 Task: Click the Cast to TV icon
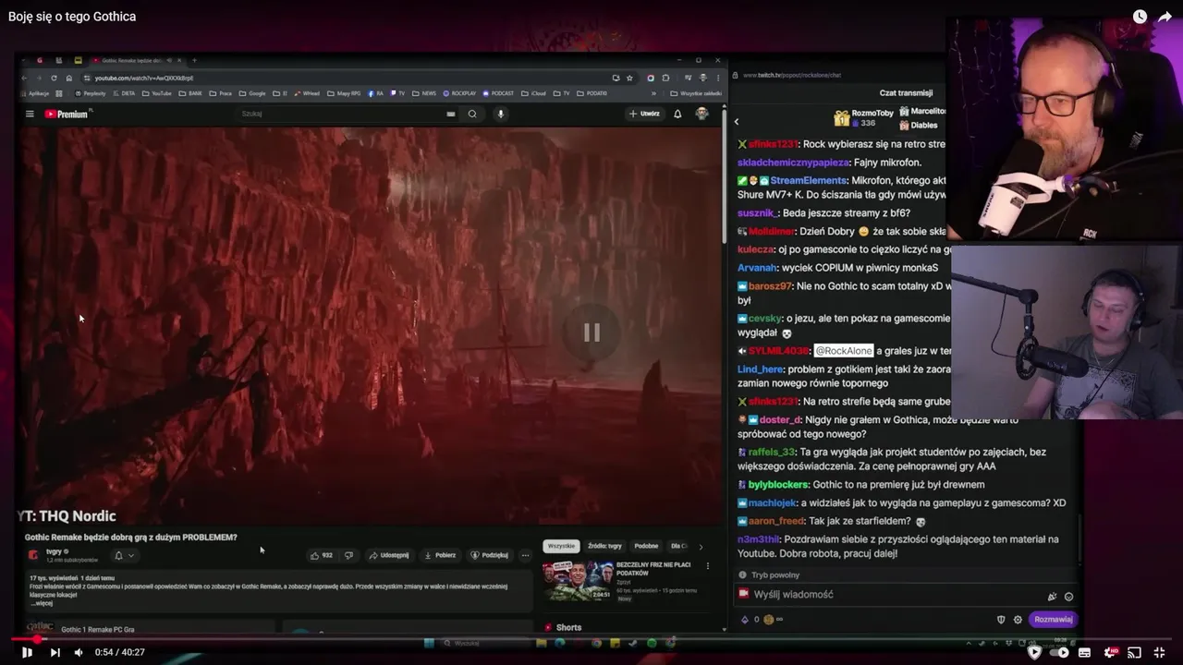1135,652
